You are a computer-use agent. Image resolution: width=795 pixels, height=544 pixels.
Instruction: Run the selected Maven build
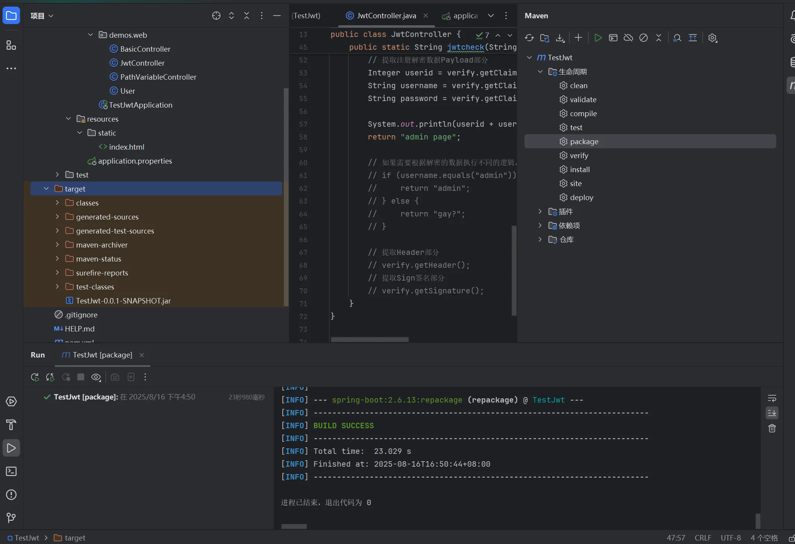[x=598, y=38]
